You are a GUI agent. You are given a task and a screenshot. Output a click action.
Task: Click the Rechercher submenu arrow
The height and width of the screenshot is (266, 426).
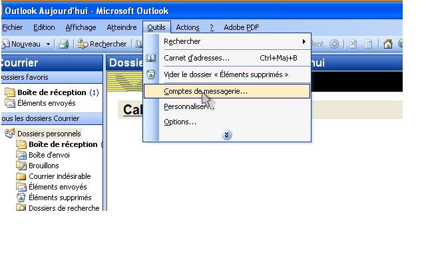click(x=304, y=41)
